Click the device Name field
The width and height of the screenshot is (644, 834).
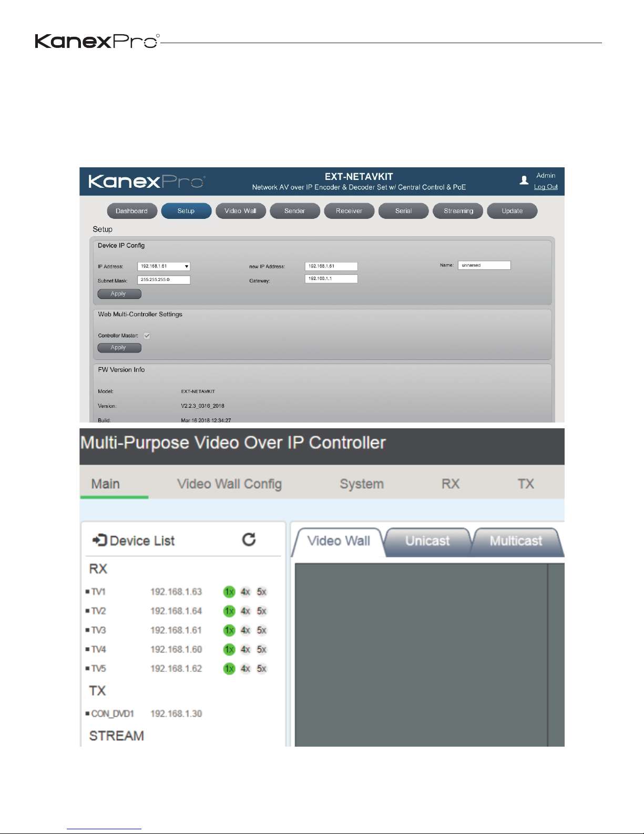pyautogui.click(x=484, y=265)
